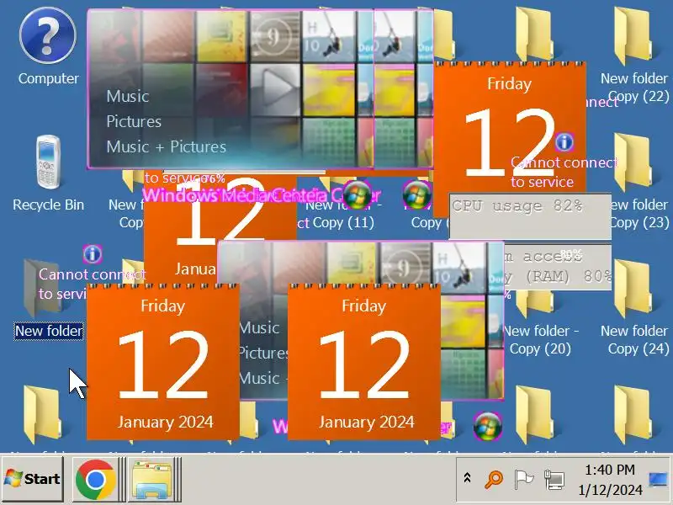This screenshot has height=505, width=673.
Task: Click the partly hidden calendar showing 'Janua'
Action: pyautogui.click(x=195, y=268)
